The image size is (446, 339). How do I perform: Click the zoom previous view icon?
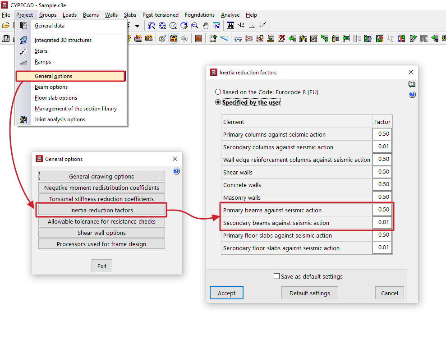152,26
